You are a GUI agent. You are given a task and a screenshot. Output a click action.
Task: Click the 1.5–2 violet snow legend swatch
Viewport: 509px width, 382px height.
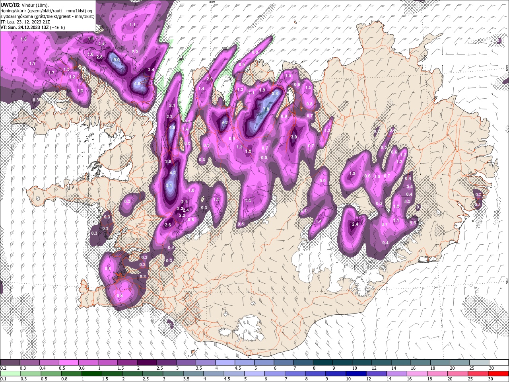pos(127,363)
